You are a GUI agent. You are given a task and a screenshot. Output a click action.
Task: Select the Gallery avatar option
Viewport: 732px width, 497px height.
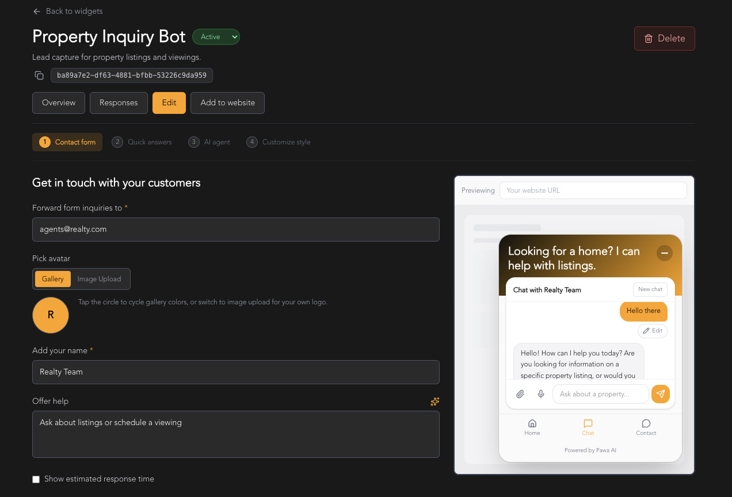(x=53, y=279)
